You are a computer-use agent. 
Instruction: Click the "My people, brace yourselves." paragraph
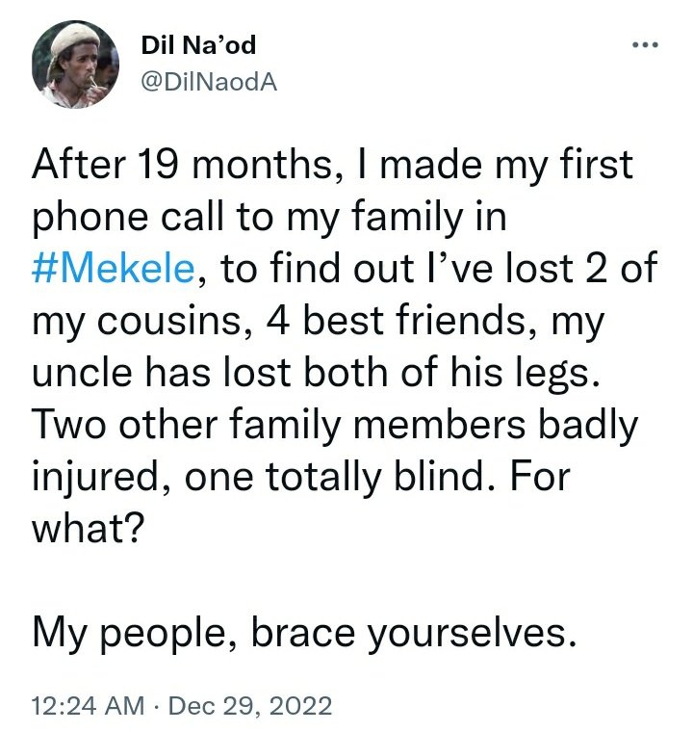pos(304,634)
